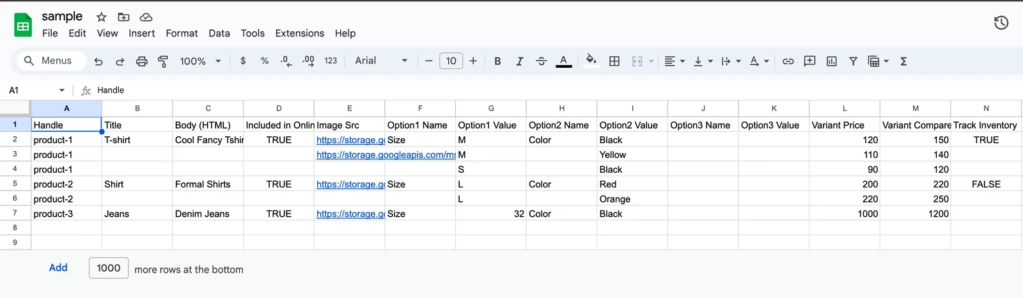Open the text color picker
The height and width of the screenshot is (298, 1023).
(x=563, y=61)
